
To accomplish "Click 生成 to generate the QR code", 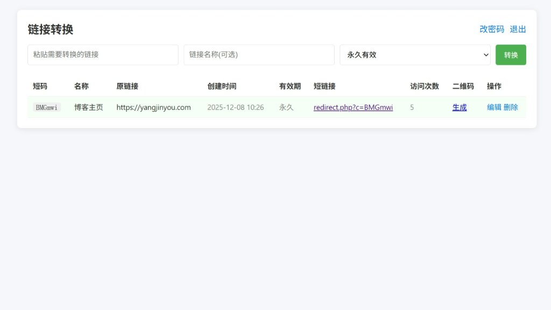I will [460, 107].
